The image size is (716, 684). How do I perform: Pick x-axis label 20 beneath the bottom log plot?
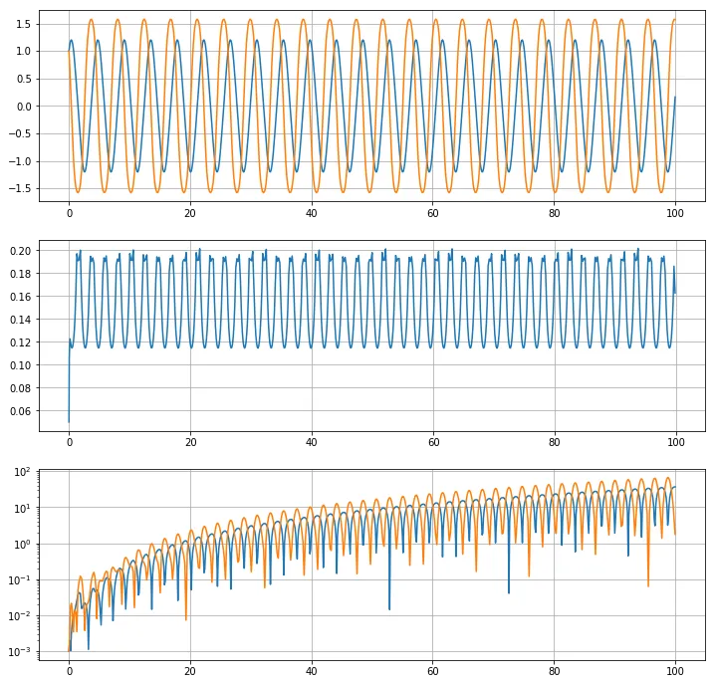(x=190, y=671)
